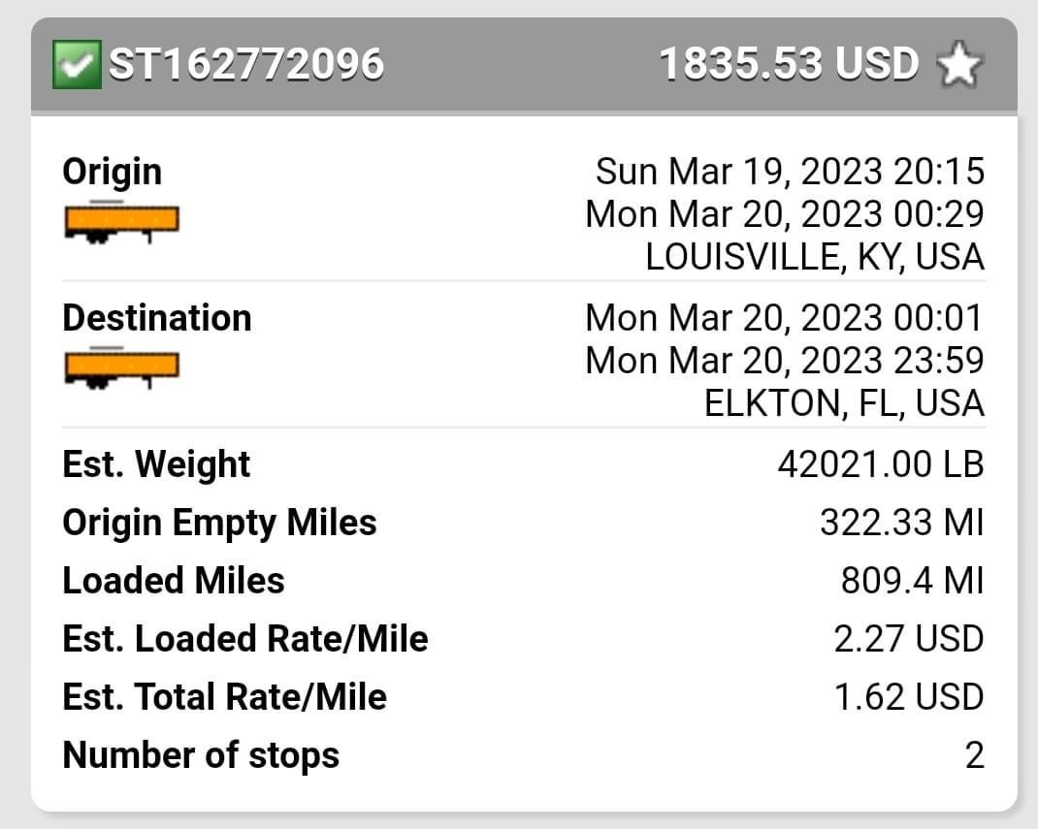This screenshot has width=1038, height=829.
Task: Tap the Est. Total Rate/Mile 1.62 USD value
Action: coord(909,697)
